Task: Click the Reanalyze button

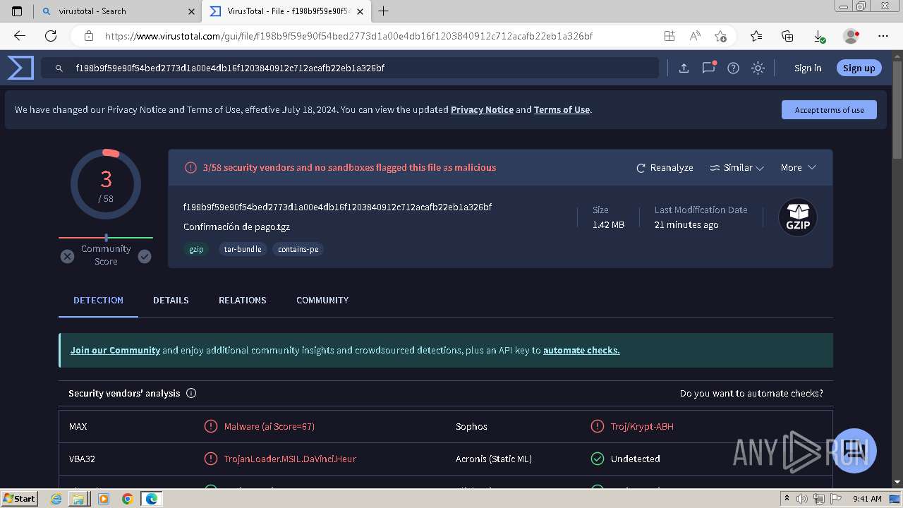Action: click(x=665, y=167)
